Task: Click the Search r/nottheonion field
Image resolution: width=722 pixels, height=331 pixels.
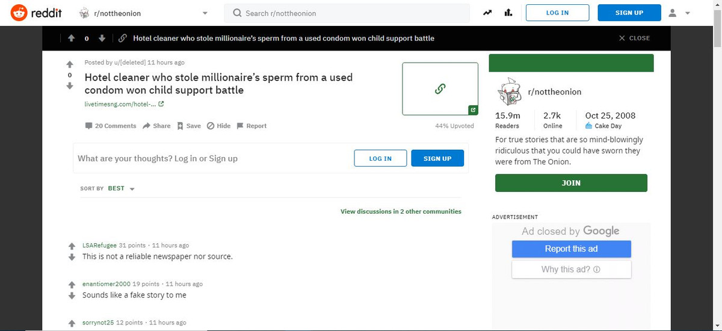Action: [x=347, y=13]
